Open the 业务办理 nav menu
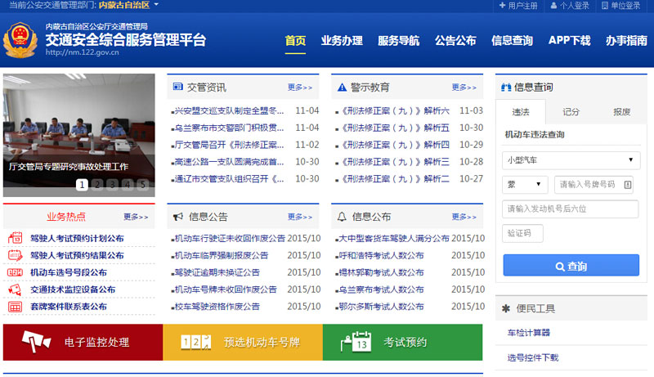Viewport: 654px width, 377px height. click(x=342, y=41)
